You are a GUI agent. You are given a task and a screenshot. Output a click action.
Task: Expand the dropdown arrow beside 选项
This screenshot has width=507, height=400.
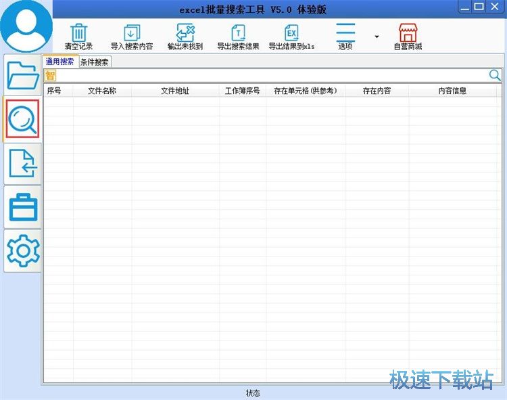pos(377,37)
